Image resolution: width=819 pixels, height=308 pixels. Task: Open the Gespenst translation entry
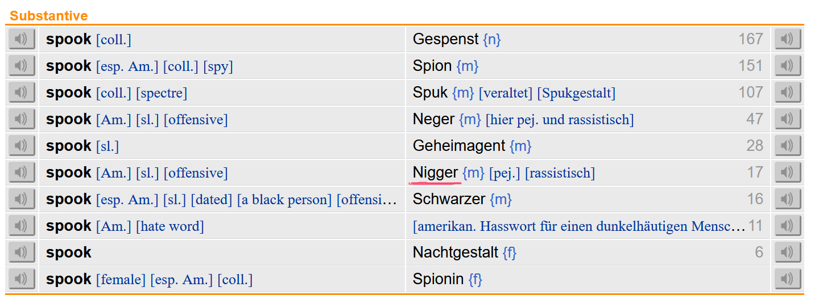click(446, 39)
